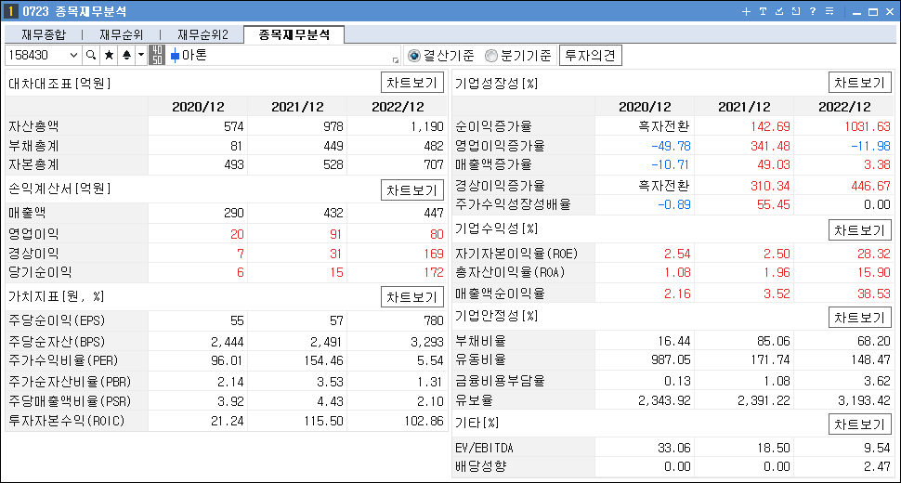Select the 결산기준 radio button

[x=413, y=56]
